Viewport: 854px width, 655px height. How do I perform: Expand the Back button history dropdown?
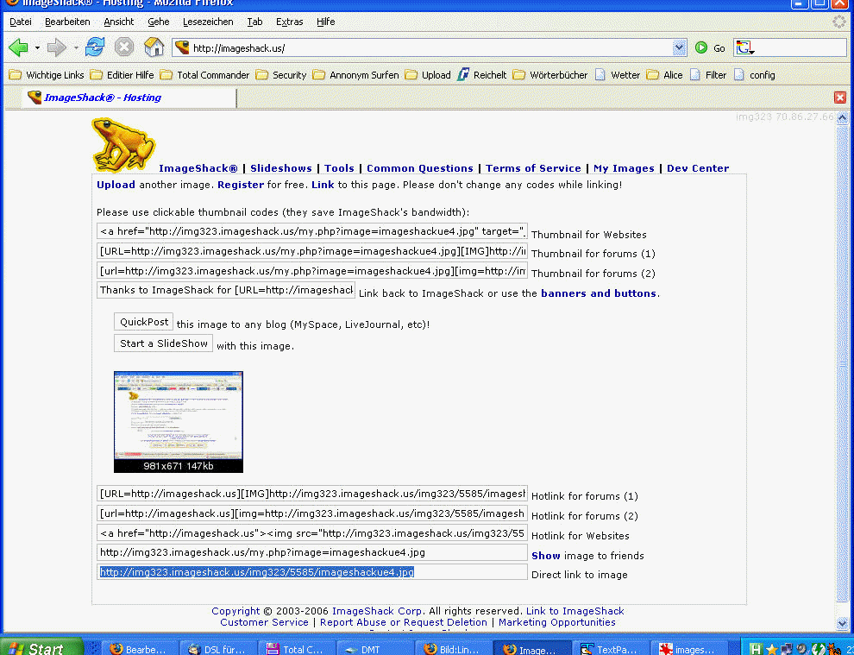coord(37,48)
